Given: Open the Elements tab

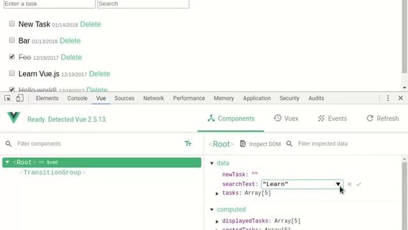Looking at the screenshot, I should click(x=47, y=98).
